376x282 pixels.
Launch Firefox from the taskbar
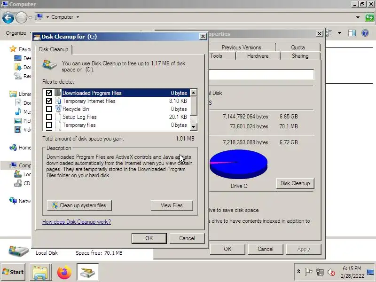64,272
